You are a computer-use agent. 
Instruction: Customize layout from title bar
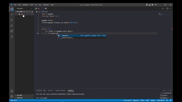pyautogui.click(x=156, y=5)
